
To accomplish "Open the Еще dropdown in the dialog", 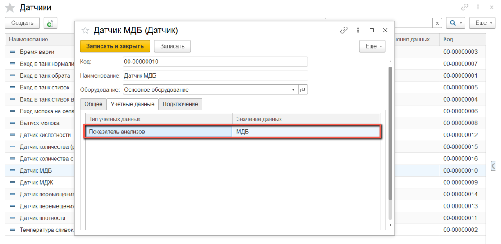I will pos(372,46).
